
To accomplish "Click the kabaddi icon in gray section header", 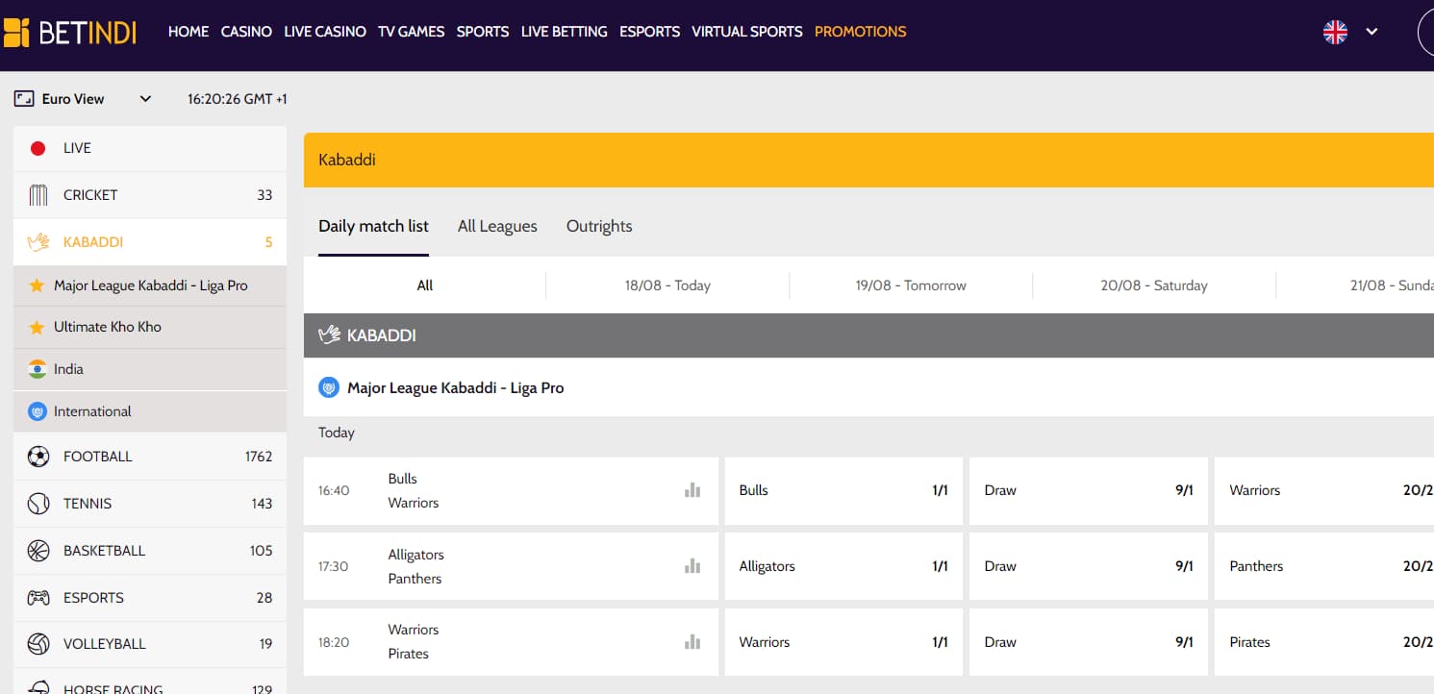I will click(x=330, y=335).
